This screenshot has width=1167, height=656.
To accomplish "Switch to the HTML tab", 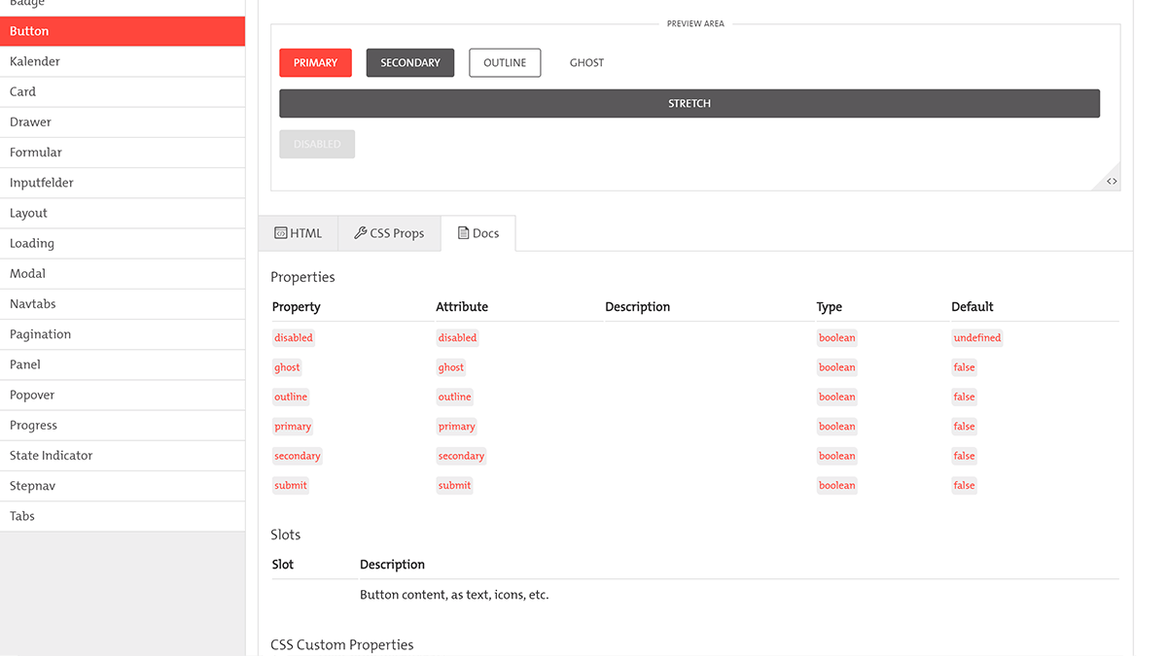I will pyautogui.click(x=299, y=232).
